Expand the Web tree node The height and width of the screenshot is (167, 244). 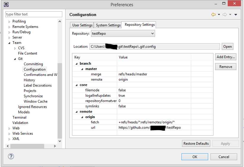tap(9, 128)
